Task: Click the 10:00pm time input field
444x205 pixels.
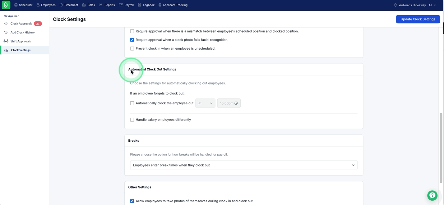Action: click(x=229, y=103)
